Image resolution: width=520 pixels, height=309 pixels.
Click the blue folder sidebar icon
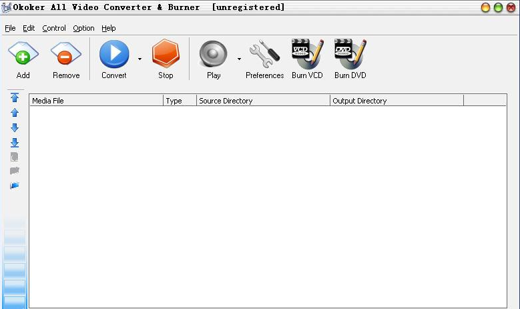(x=14, y=186)
